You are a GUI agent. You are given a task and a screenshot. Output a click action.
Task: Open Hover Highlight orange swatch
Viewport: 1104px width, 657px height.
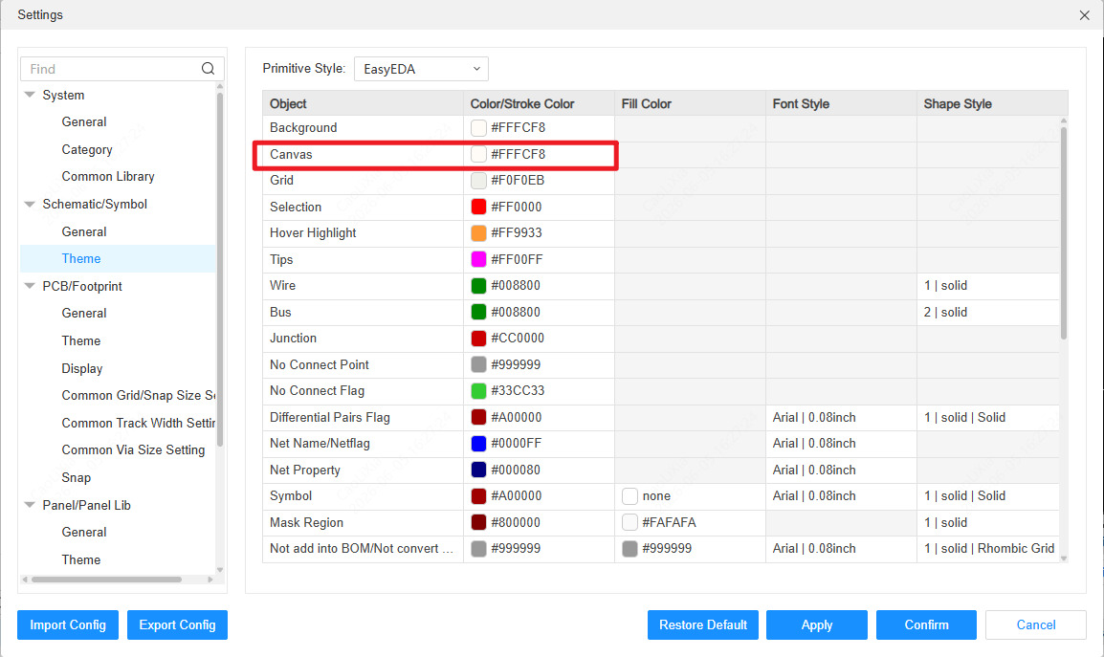pyautogui.click(x=478, y=233)
